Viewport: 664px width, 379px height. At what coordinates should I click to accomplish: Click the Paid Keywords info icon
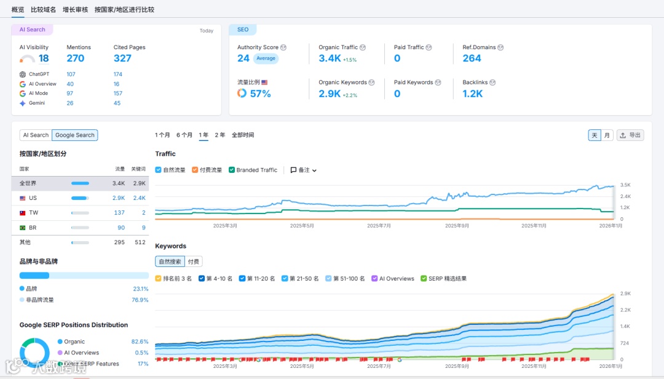click(438, 82)
